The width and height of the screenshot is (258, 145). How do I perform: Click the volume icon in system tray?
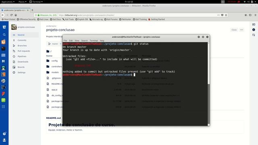[x=248, y=2]
